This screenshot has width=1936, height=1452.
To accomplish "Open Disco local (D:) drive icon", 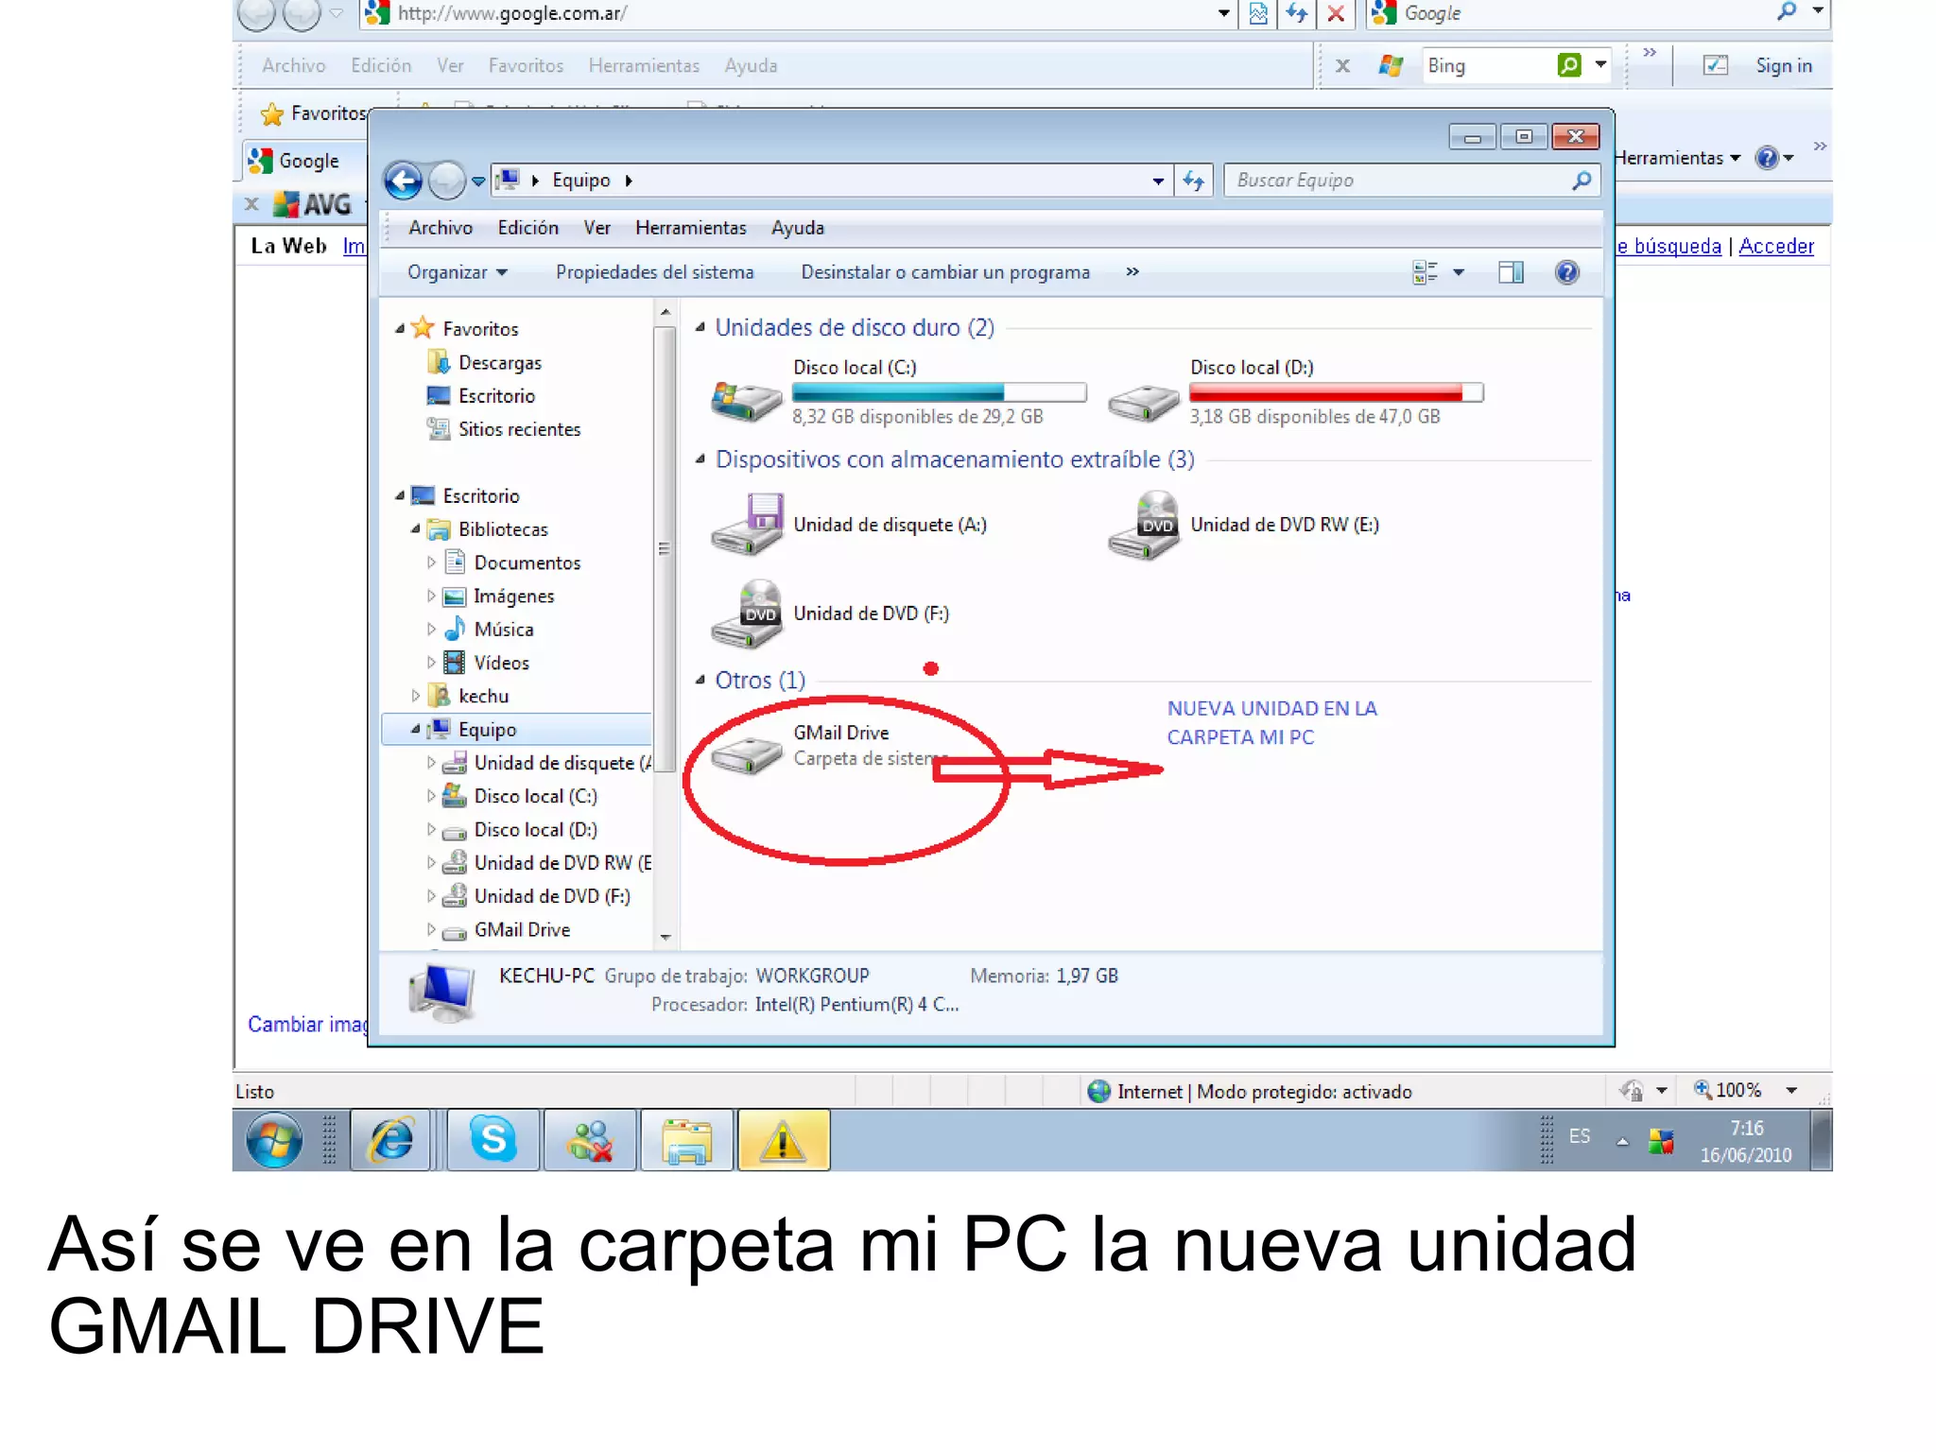I will pos(1143,402).
